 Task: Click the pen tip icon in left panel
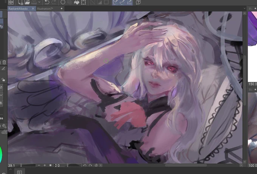[3, 69]
